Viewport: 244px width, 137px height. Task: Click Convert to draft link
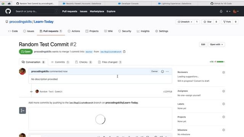coord(201,81)
